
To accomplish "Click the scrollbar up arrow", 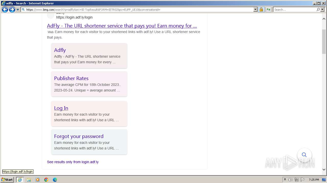I will click(324, 19).
